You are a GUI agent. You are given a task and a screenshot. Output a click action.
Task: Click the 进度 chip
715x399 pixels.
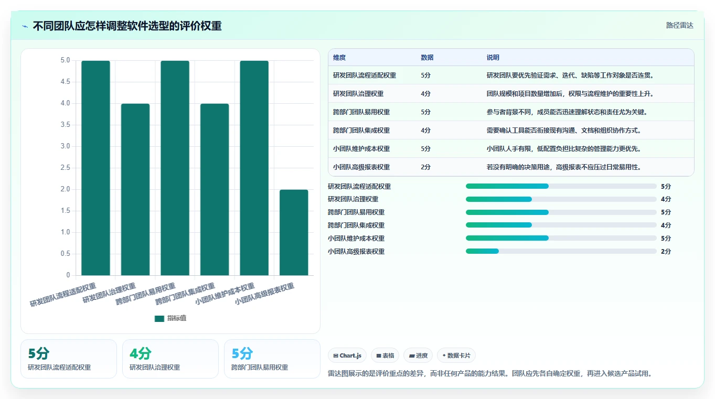pos(419,355)
